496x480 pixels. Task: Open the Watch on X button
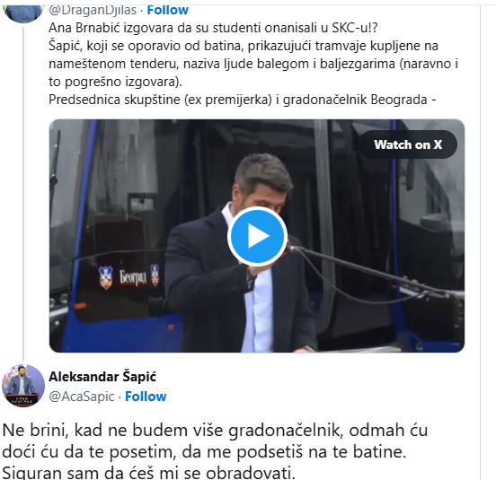click(x=408, y=144)
